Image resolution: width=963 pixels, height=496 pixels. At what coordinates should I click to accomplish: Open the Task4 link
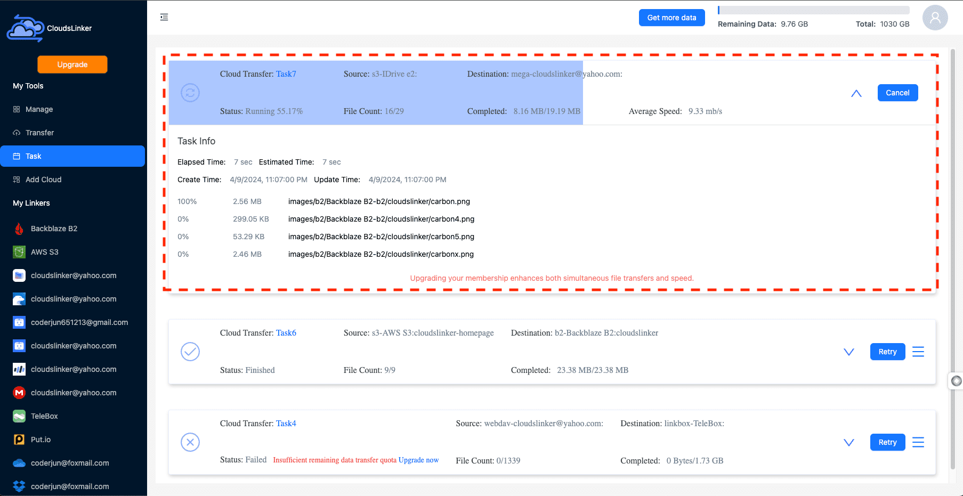tap(286, 424)
